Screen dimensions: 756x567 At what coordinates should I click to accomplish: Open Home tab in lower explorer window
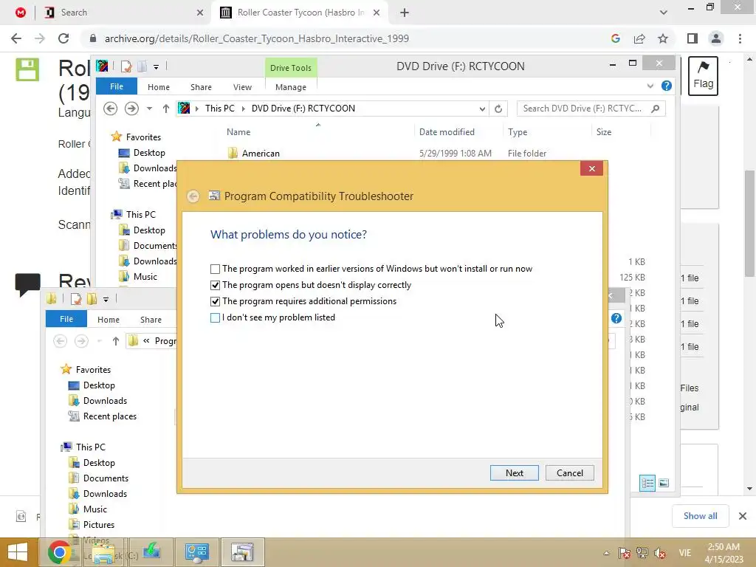109,320
